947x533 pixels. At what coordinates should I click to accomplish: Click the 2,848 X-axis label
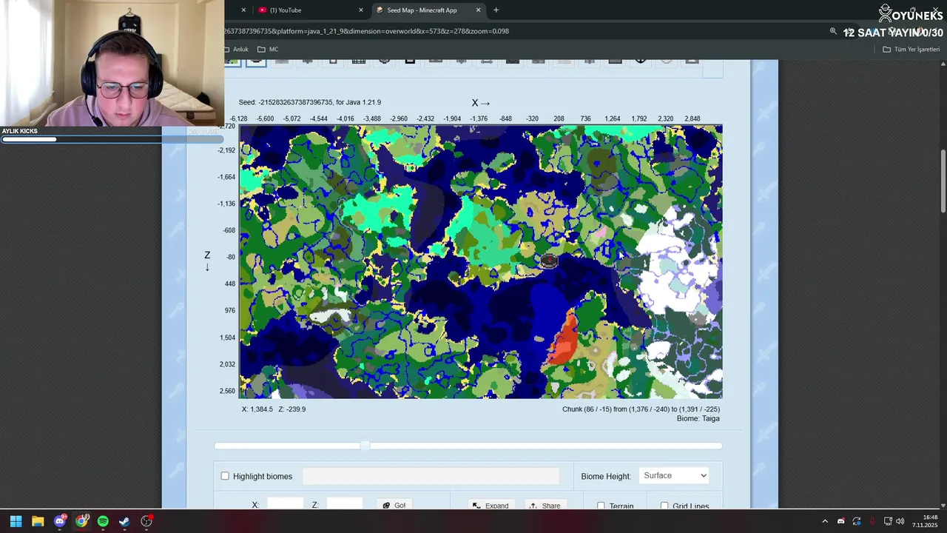[692, 118]
